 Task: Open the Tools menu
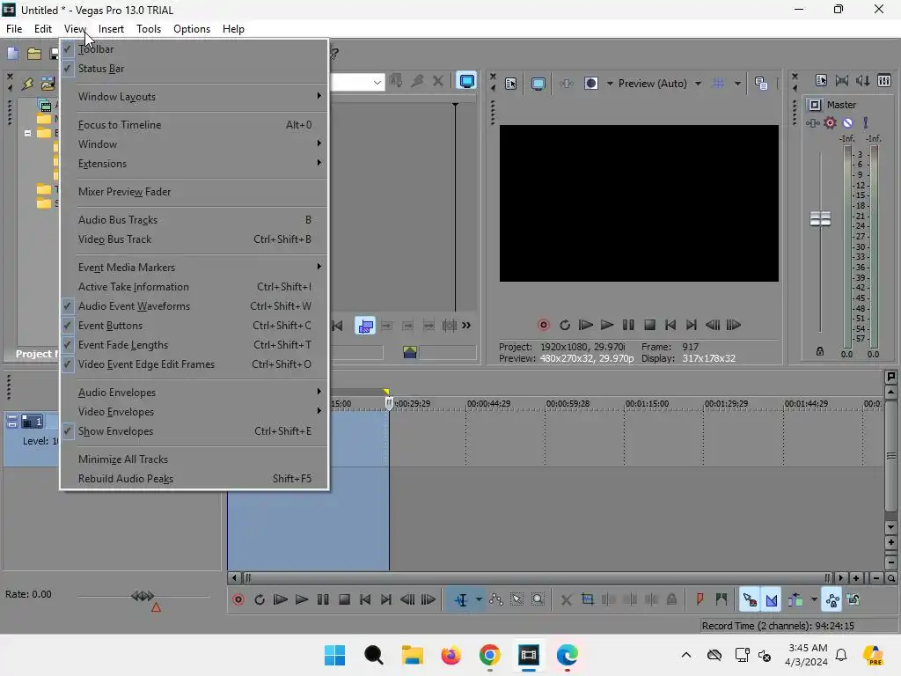tap(148, 29)
